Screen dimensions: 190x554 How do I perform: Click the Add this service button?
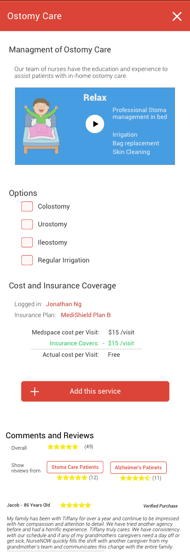(95, 391)
